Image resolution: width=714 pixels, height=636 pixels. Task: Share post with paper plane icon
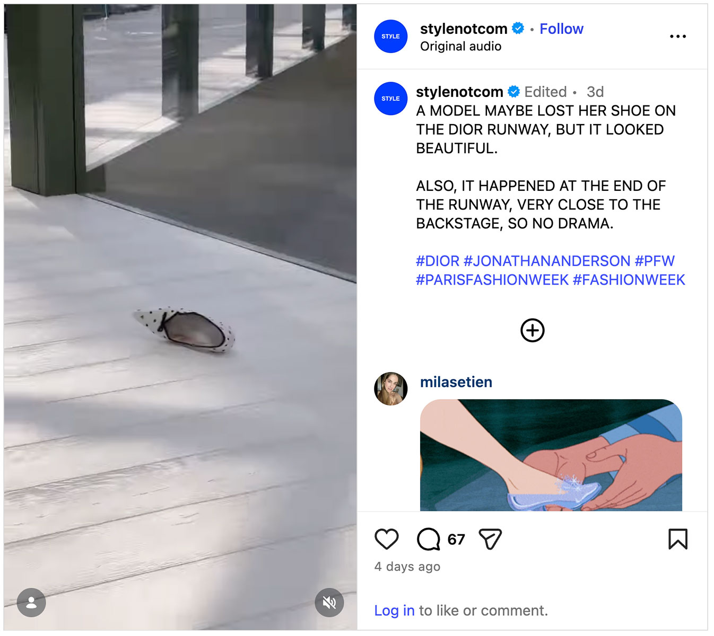pyautogui.click(x=490, y=539)
